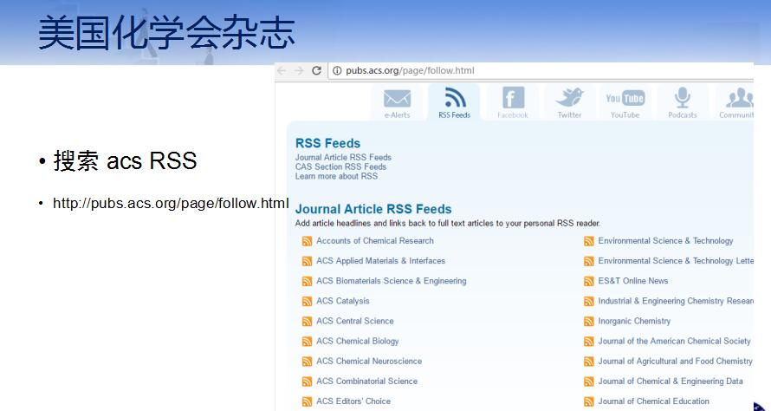This screenshot has width=771, height=411.
Task: Click RSS icon for ACS Combinatorial Science
Action: click(307, 382)
